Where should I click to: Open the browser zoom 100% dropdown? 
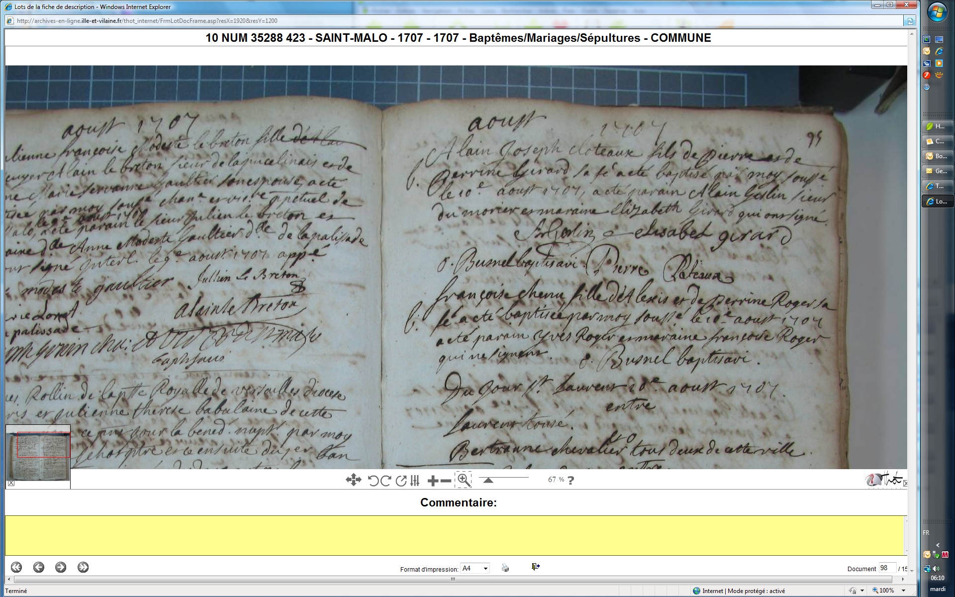903,591
